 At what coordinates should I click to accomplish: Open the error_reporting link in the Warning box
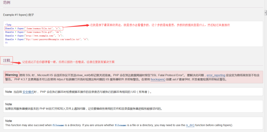[x=216, y=75]
